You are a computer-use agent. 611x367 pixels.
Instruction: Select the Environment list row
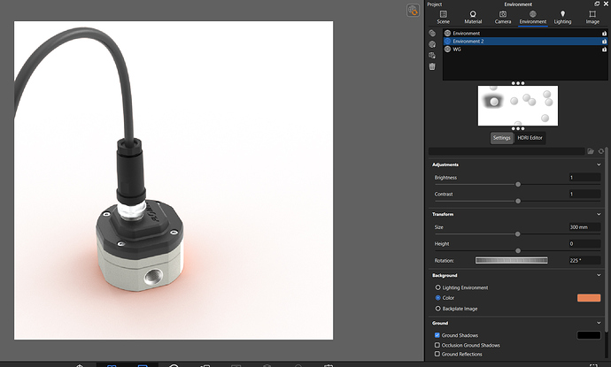click(525, 34)
